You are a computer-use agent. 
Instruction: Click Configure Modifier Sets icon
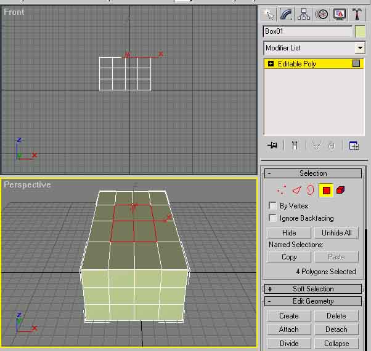click(354, 146)
